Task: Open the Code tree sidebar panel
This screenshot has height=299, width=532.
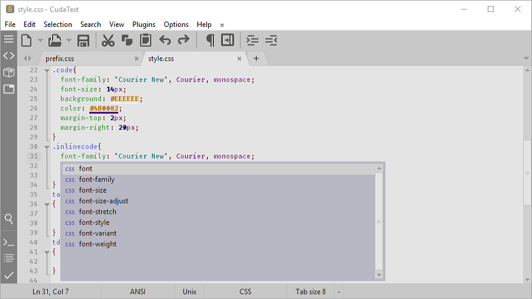Action: (x=8, y=56)
